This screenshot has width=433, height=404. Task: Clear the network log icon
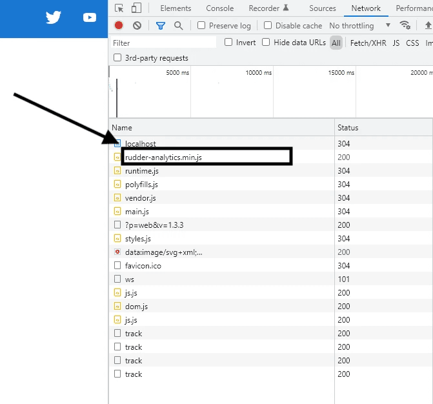137,26
